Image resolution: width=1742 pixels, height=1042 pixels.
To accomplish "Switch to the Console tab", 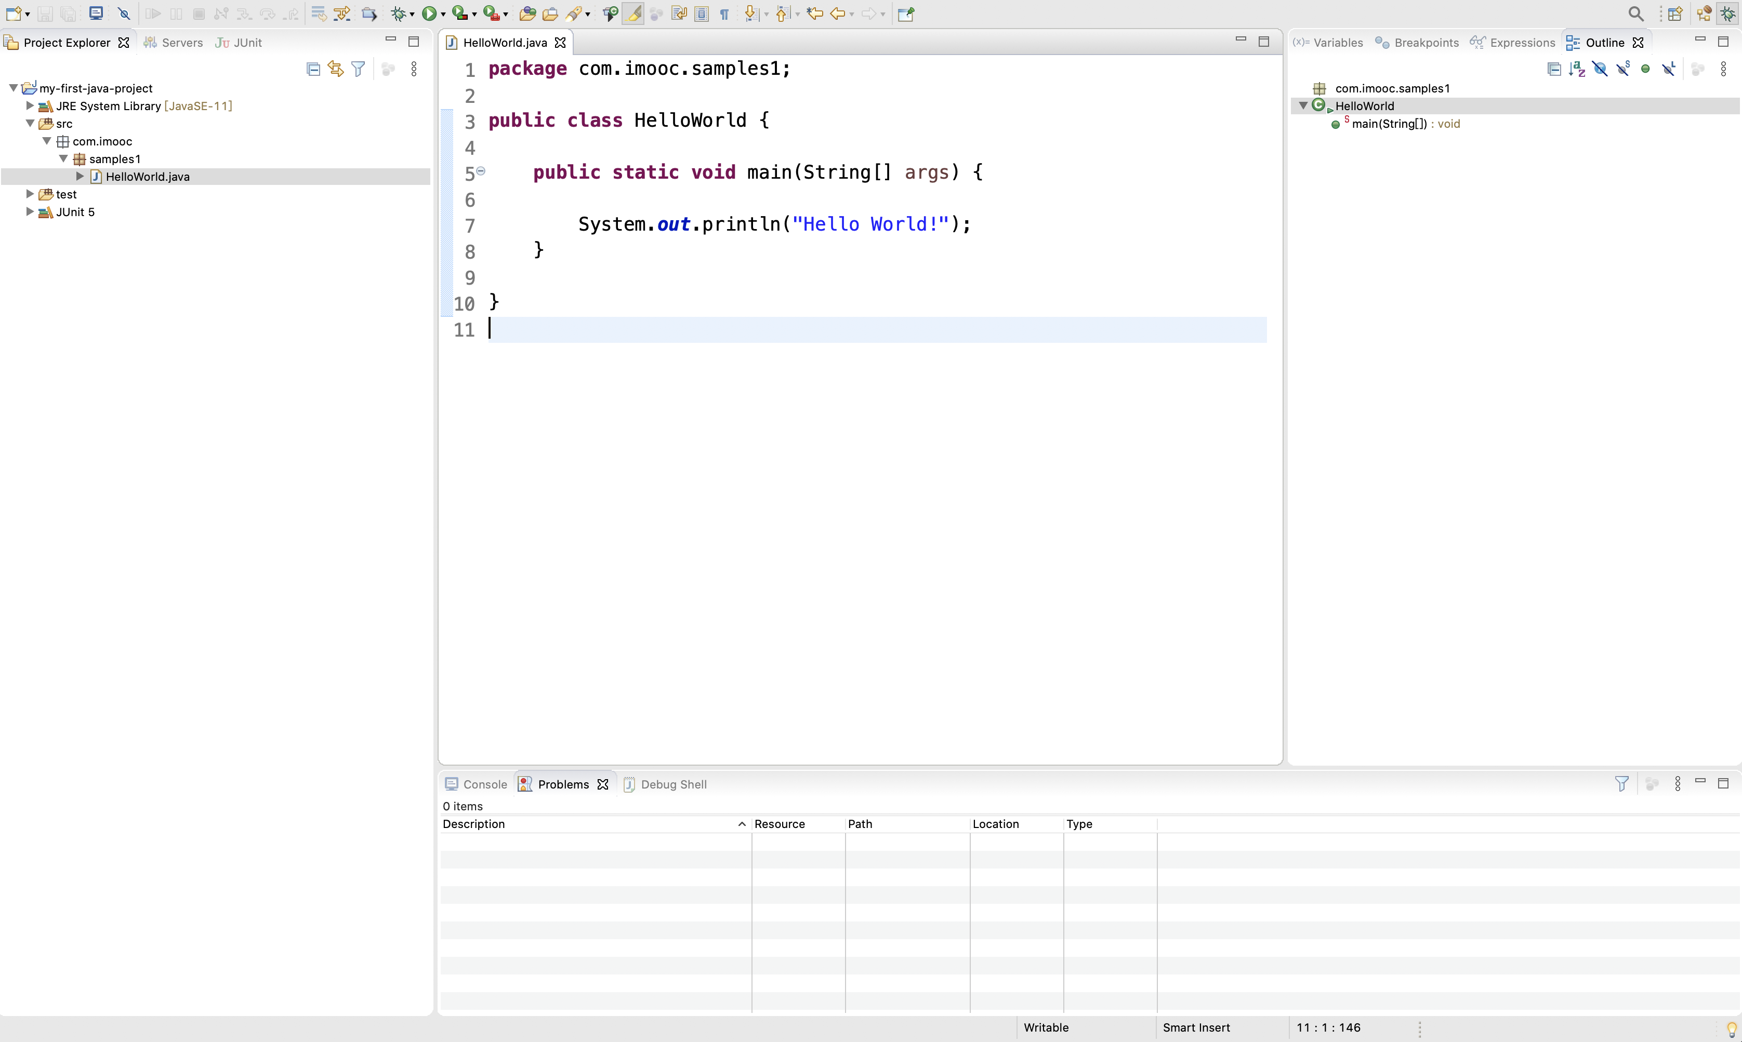I will coord(476,784).
